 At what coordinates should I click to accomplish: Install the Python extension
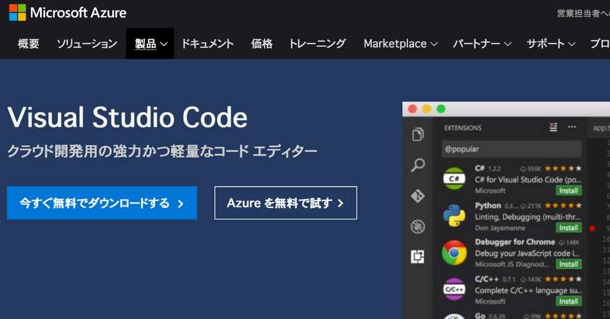point(568,228)
